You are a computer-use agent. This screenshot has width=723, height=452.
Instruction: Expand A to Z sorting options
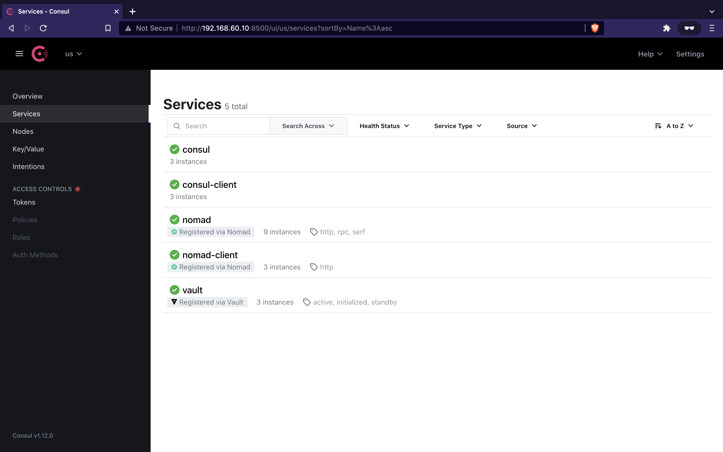click(674, 126)
